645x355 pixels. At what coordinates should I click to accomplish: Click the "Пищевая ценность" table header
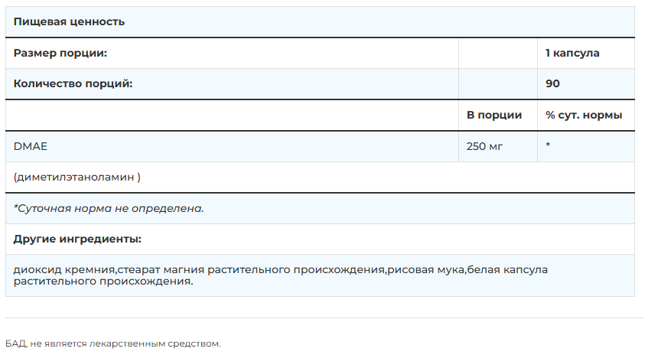coord(69,22)
